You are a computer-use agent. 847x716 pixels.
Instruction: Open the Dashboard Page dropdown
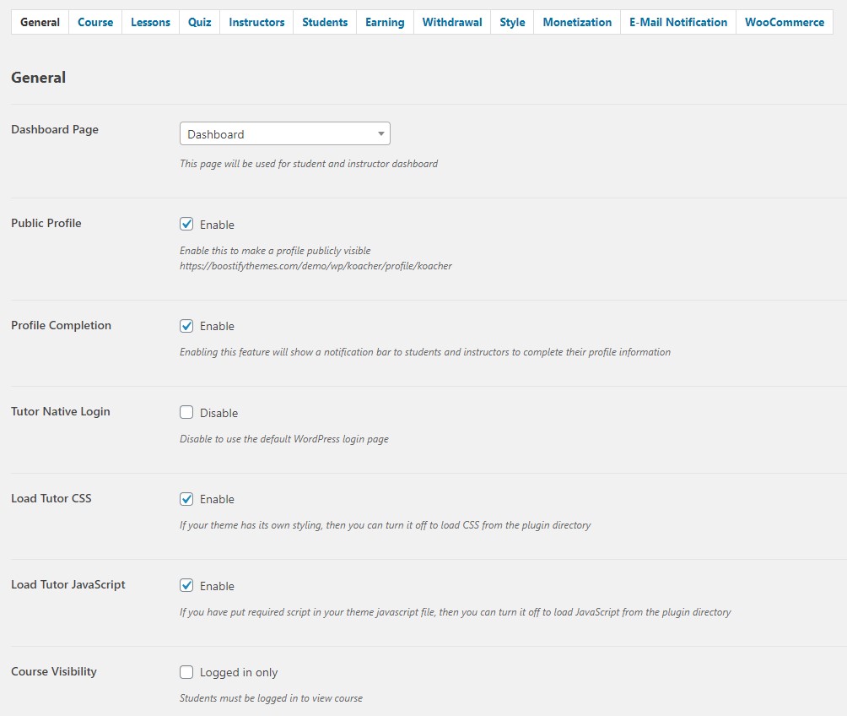click(284, 133)
